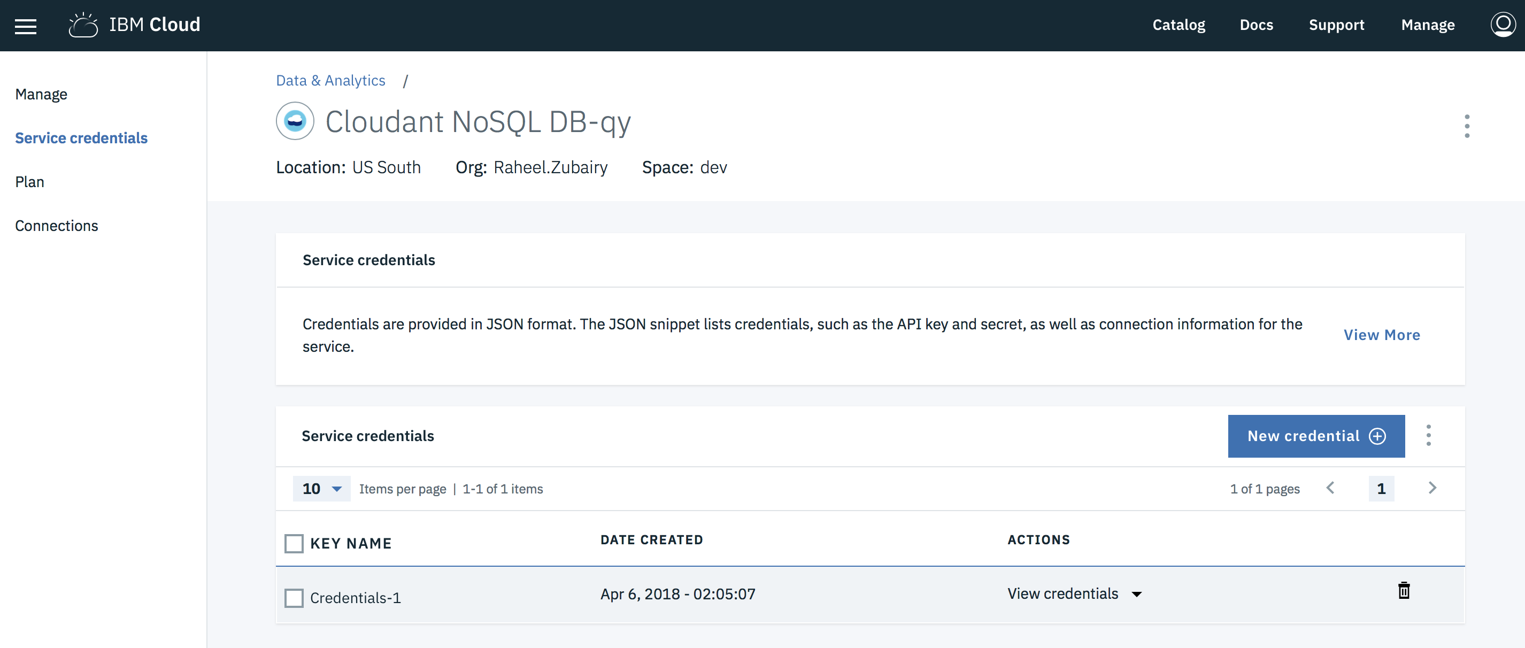
Task: Select Plan in the left sidebar
Action: click(x=29, y=182)
